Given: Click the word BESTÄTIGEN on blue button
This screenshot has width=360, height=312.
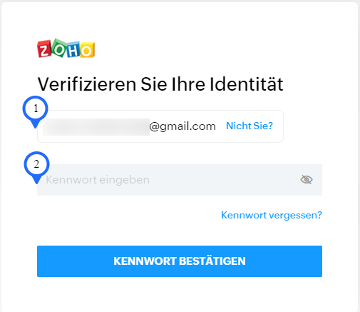Looking at the screenshot, I should pyautogui.click(x=212, y=261).
